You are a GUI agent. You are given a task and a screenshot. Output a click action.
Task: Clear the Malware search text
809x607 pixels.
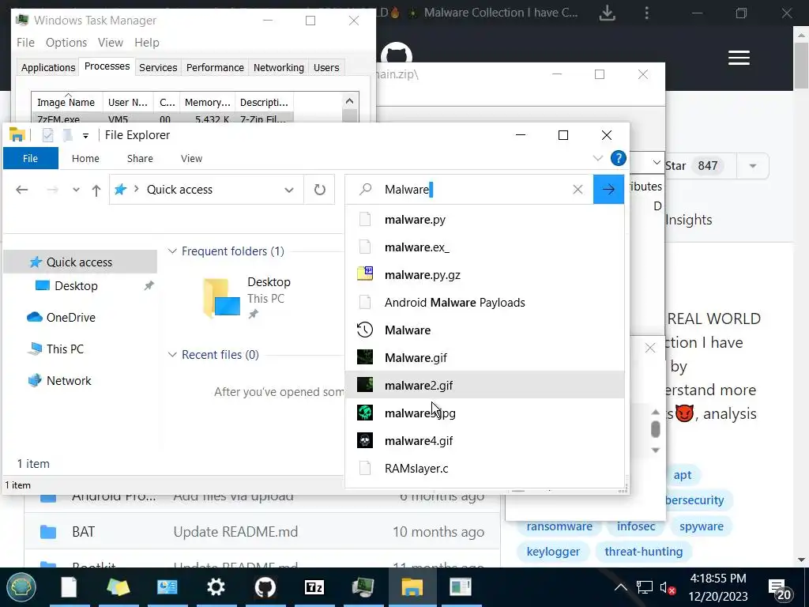click(x=578, y=190)
